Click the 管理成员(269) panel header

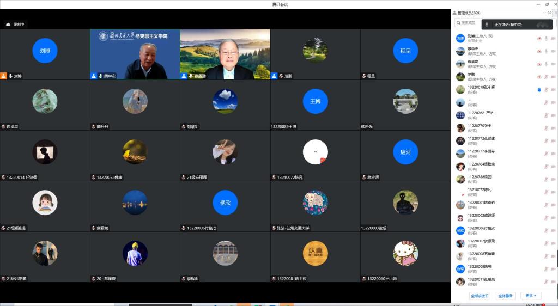pos(469,13)
